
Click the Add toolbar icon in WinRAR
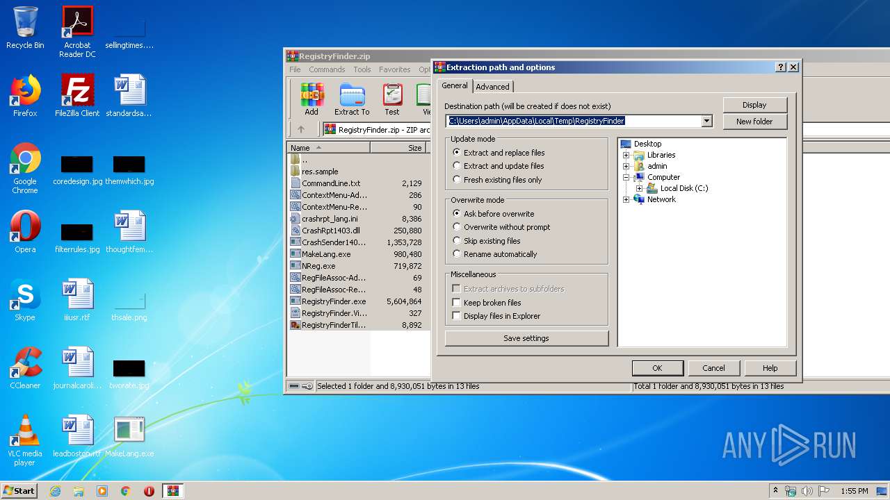pos(311,99)
